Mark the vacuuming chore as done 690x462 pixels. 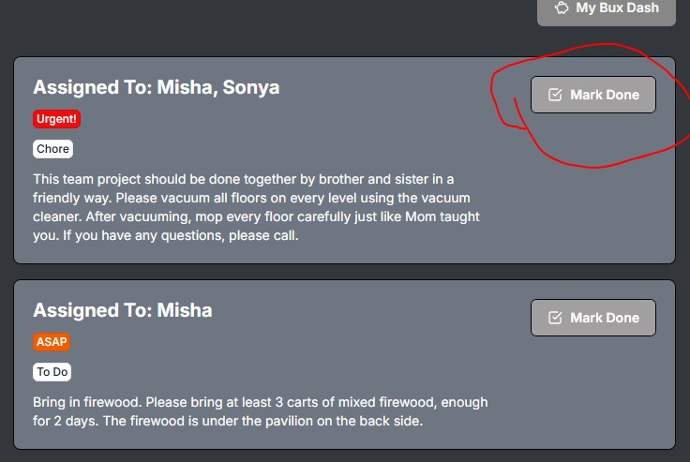tap(592, 95)
